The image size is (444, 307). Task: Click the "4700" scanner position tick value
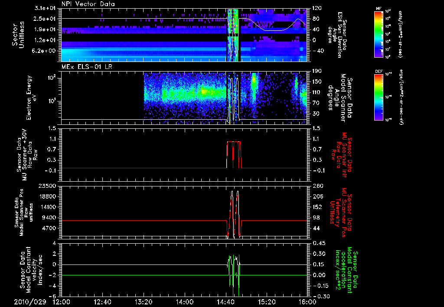(49, 228)
